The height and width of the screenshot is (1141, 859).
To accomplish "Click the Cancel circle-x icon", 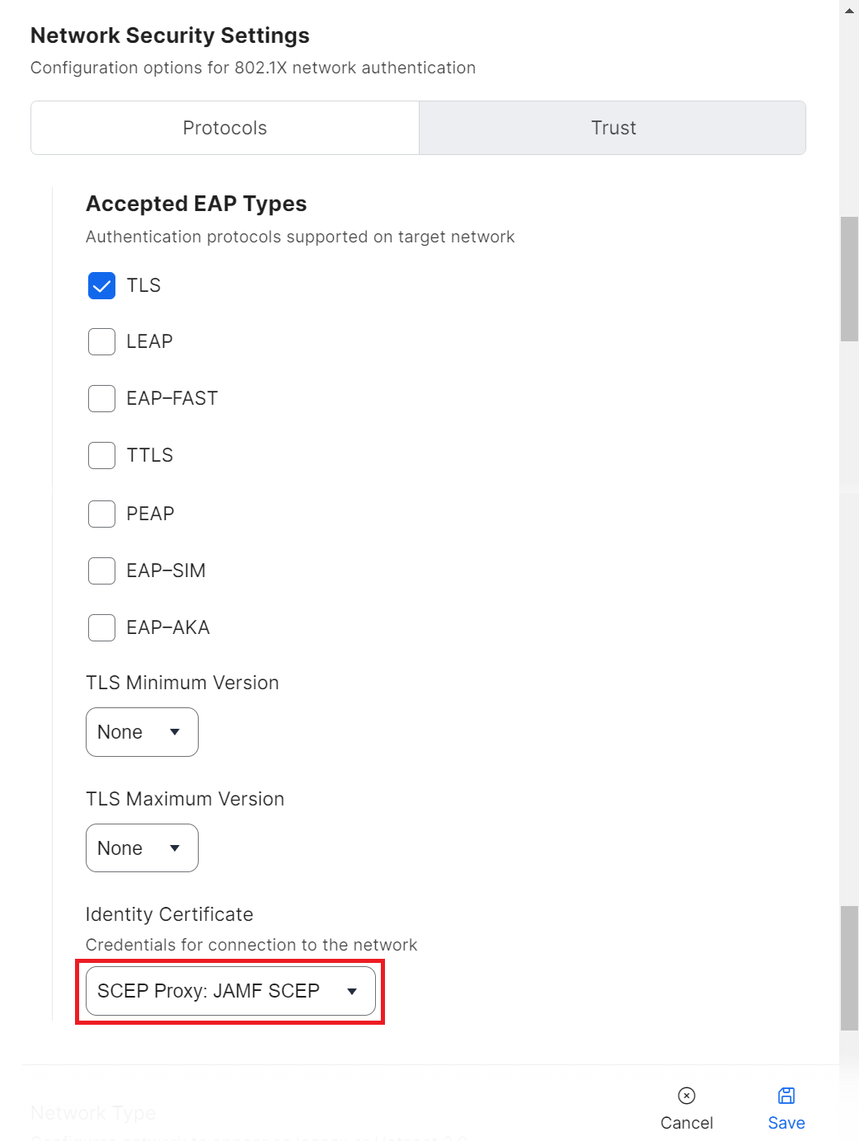I will 686,1095.
